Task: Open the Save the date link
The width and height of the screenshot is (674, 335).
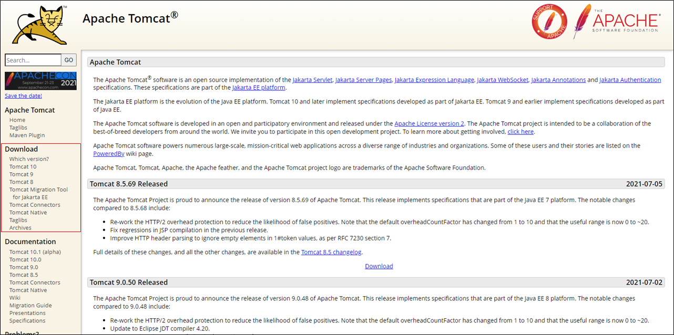Action: pos(23,96)
